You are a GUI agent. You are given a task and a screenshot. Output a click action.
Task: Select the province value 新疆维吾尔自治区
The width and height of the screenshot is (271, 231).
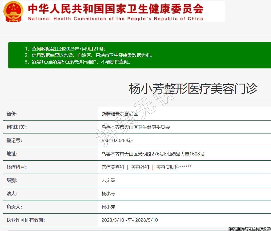click(119, 114)
